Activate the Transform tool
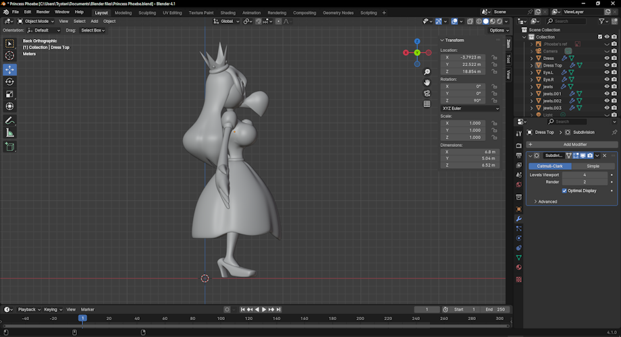Viewport: 621px width, 337px height. click(10, 106)
